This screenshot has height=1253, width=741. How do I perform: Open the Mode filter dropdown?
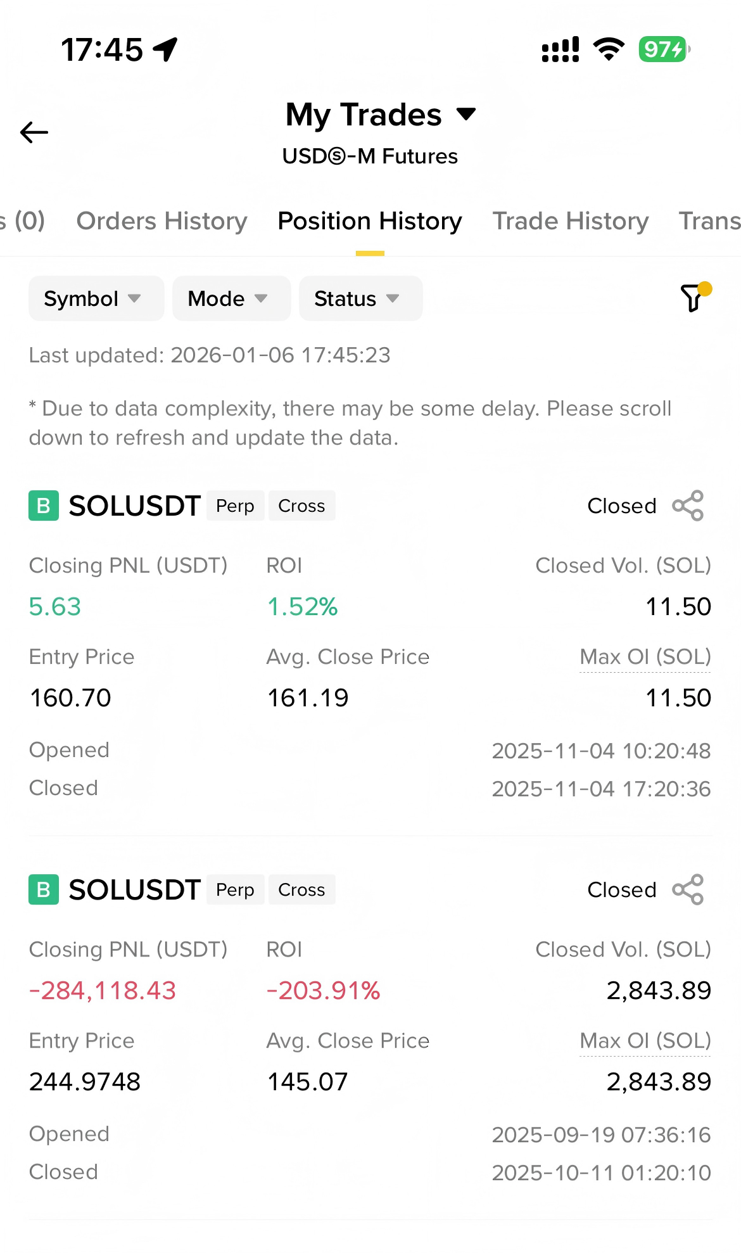pos(231,298)
